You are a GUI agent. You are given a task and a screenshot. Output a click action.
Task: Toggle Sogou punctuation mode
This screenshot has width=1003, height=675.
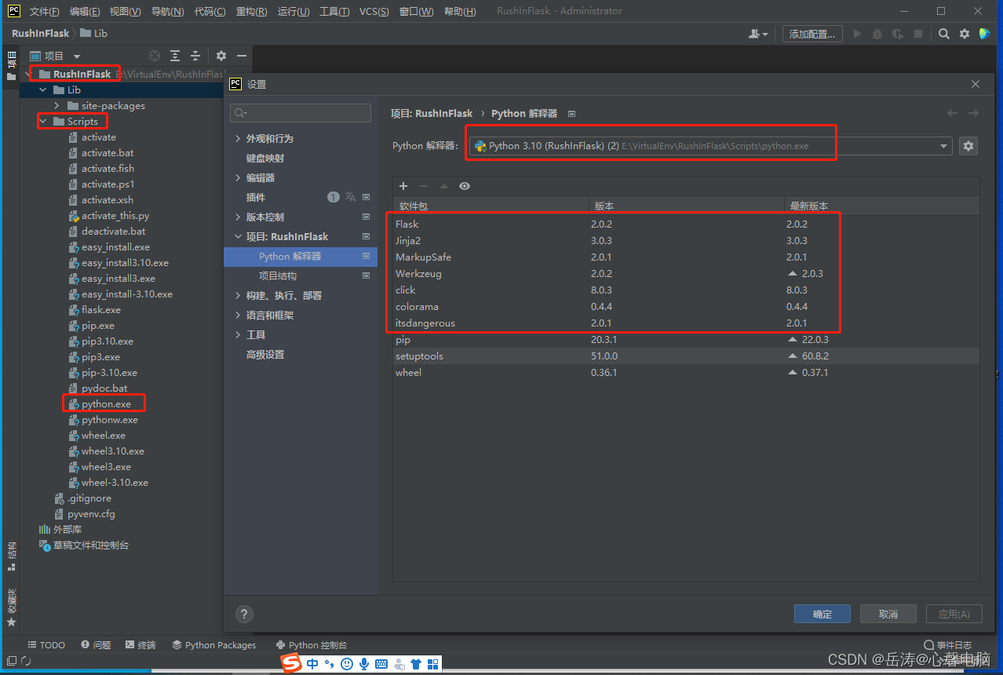tap(330, 664)
